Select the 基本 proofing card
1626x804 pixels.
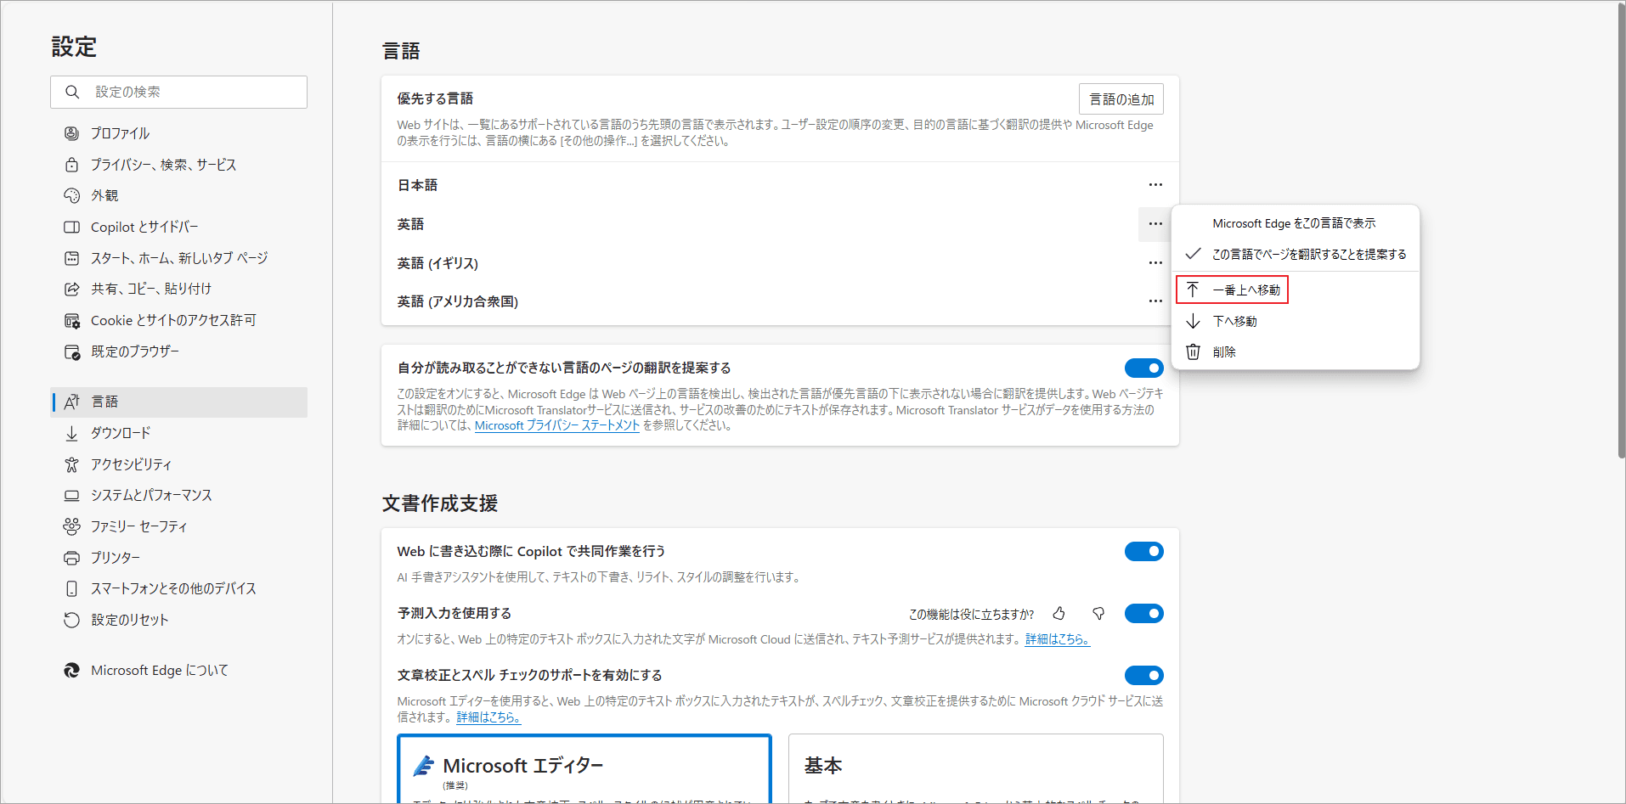(976, 769)
